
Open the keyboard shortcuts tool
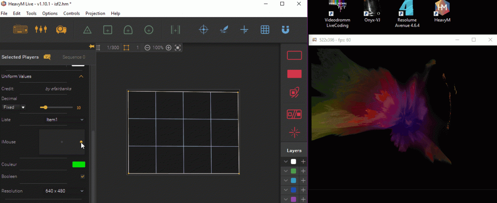(x=20, y=29)
